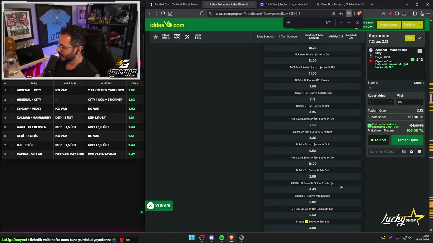Click the taskbar microphone icon
The width and height of the screenshot is (433, 243).
[x=397, y=238]
